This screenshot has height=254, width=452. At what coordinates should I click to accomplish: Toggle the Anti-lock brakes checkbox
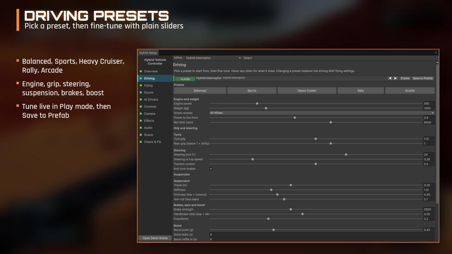(x=211, y=169)
